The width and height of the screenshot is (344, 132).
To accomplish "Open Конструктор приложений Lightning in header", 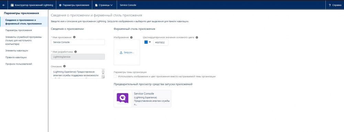I will pos(32,5).
